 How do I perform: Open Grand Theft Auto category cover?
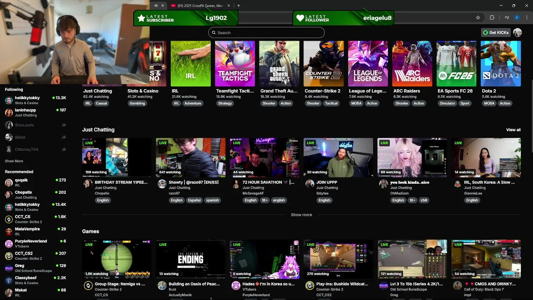coord(279,63)
